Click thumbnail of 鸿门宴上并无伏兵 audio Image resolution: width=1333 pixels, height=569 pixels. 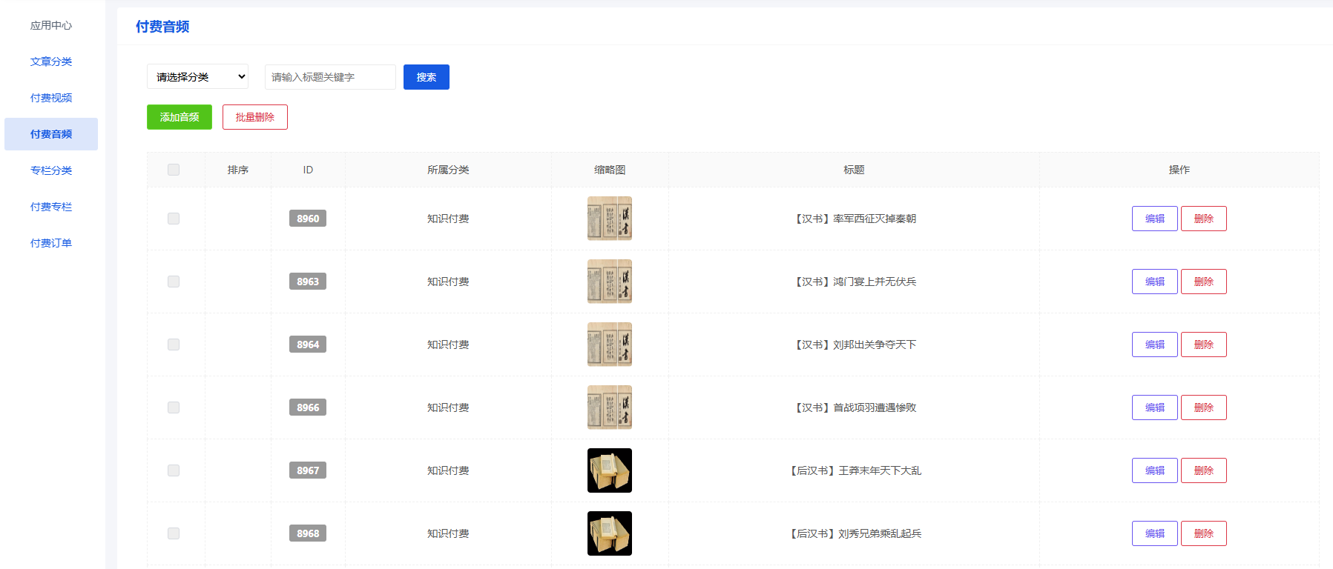tap(609, 282)
